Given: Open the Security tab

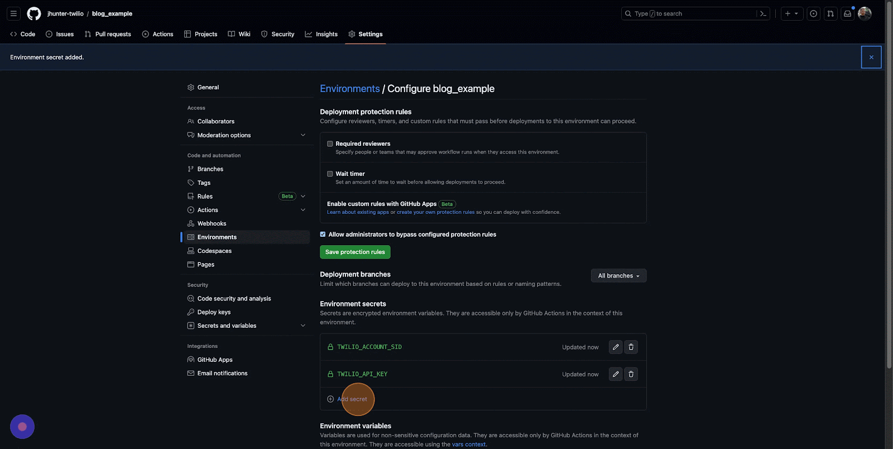Looking at the screenshot, I should coord(277,34).
